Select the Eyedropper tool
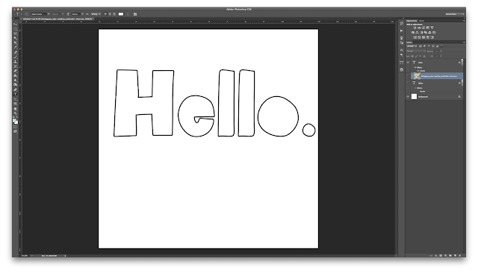478x273 pixels. (x=16, y=48)
